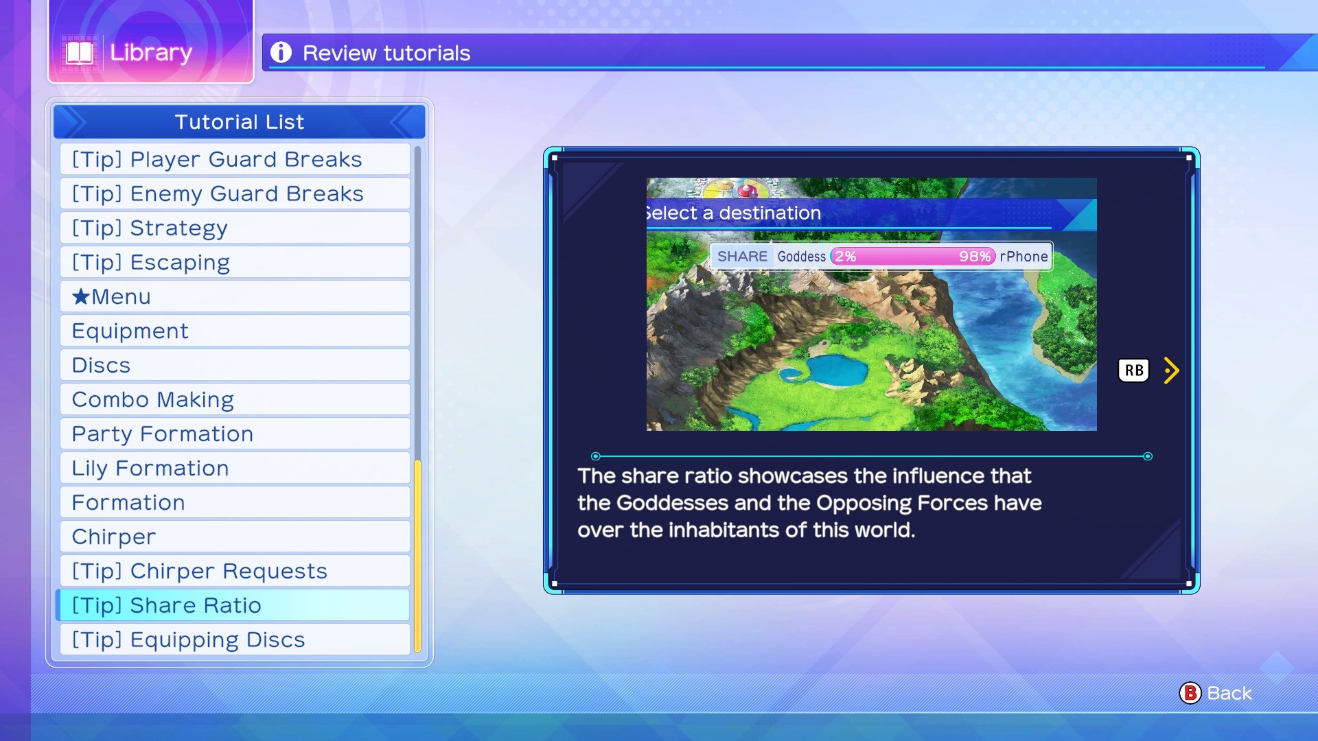Open the Chirper tutorial entry
Screen dimensions: 1318x741
pyautogui.click(x=234, y=537)
